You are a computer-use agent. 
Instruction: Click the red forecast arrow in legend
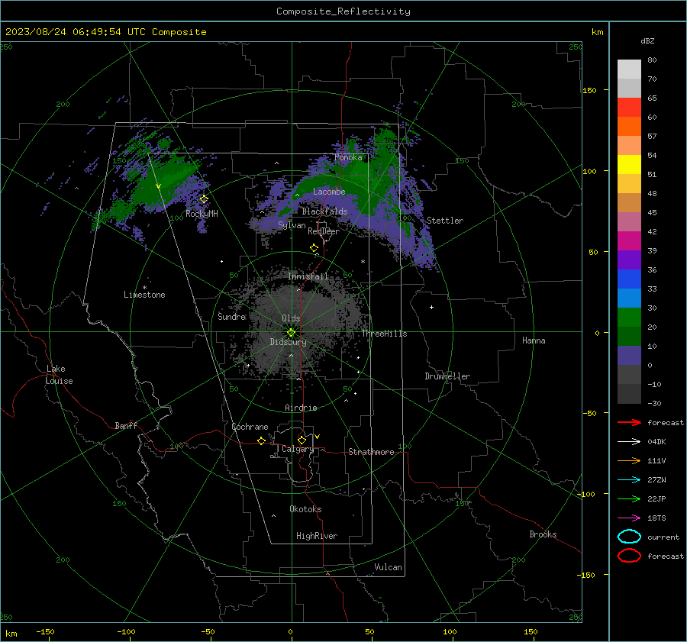click(x=629, y=422)
